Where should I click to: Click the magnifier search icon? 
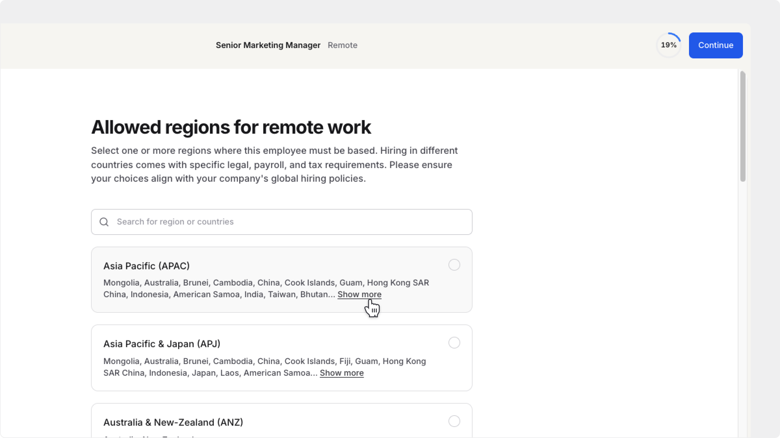point(104,222)
